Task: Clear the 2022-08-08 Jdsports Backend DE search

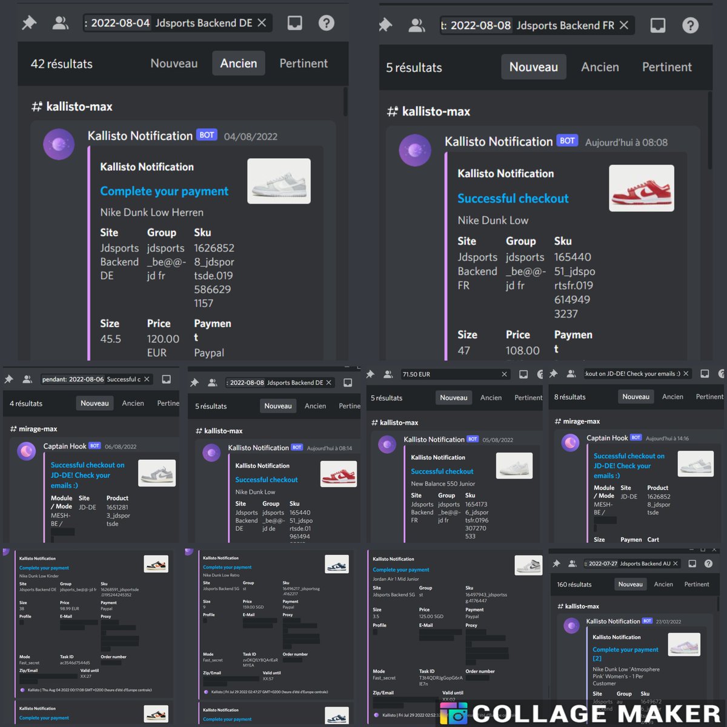Action: tap(328, 382)
